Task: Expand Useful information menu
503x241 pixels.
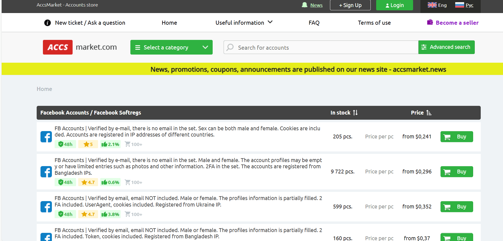Action: [244, 23]
